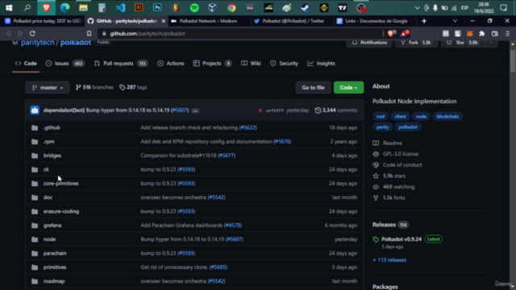Open failed commit status X icon
Image resolution: width=516 pixels, height=290 pixels.
(x=260, y=110)
